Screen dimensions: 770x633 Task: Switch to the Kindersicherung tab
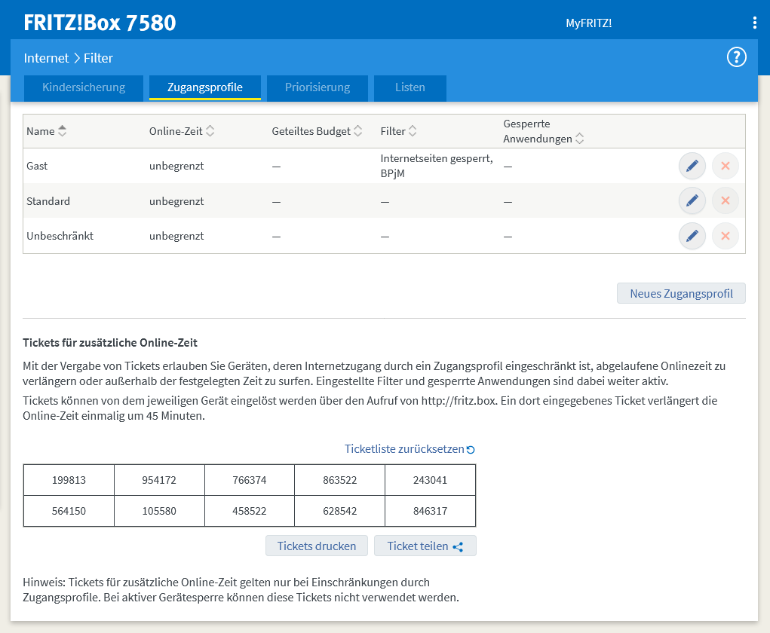(x=83, y=87)
